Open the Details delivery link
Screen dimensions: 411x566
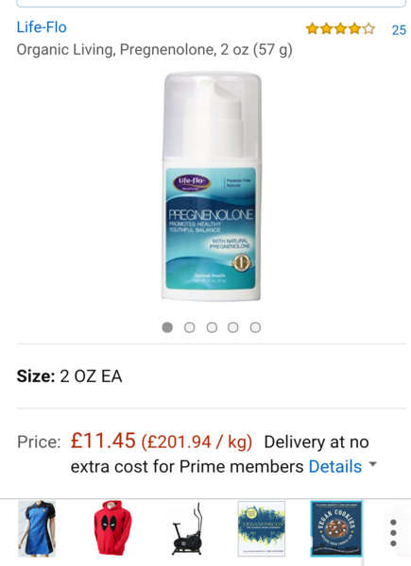(335, 466)
